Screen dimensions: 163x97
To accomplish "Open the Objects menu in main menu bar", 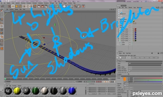I will coord(8,3).
